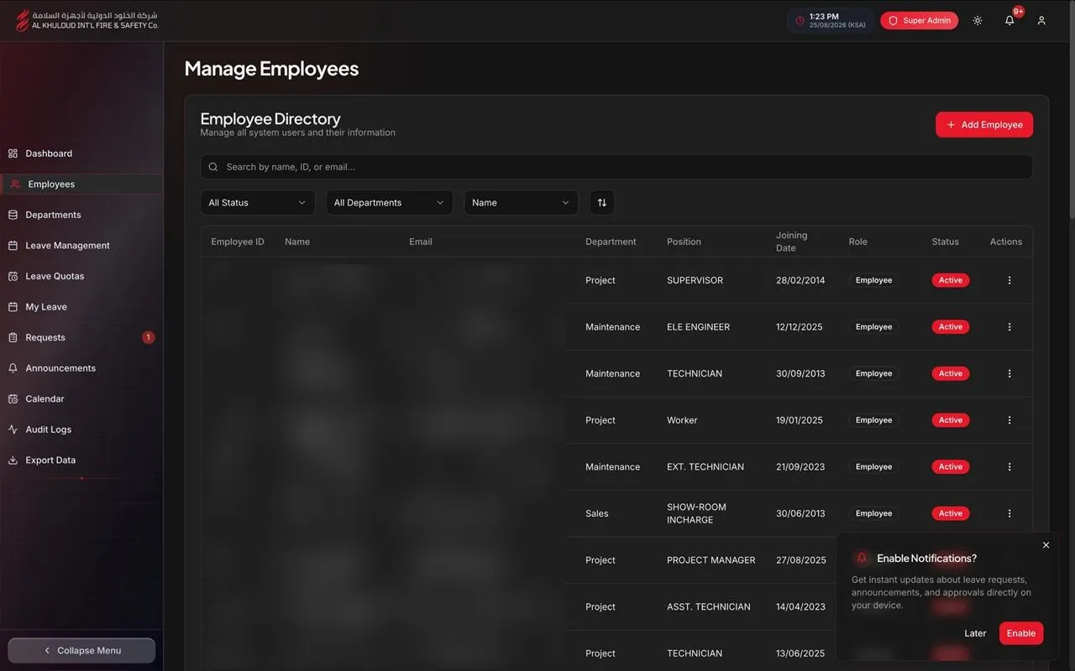Open Requests with pending badge

tap(81, 337)
